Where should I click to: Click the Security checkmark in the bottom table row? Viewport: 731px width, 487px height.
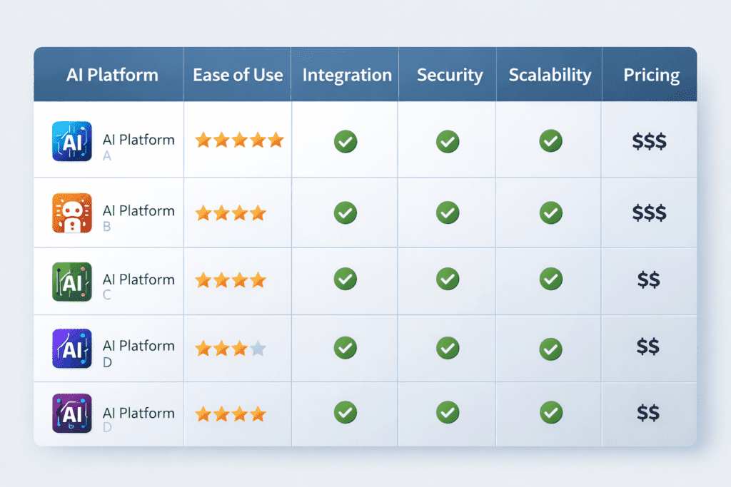tap(448, 412)
